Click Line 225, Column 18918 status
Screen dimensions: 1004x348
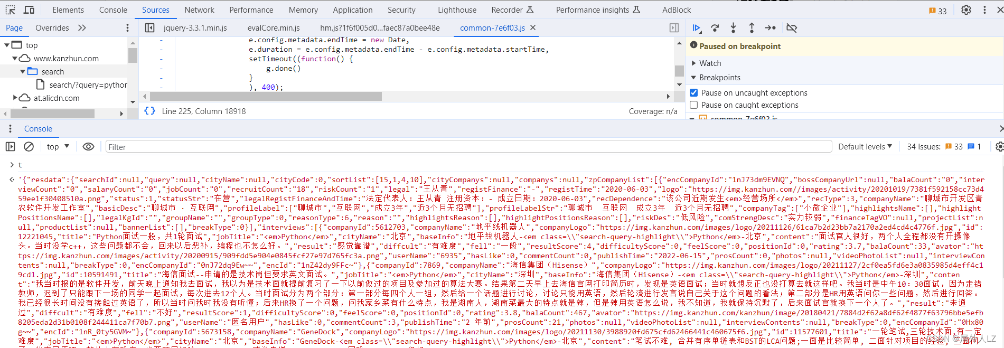(x=204, y=111)
